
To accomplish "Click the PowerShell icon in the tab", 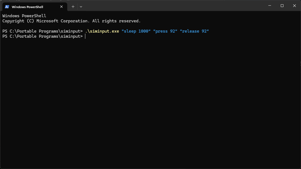I will click(x=7, y=7).
